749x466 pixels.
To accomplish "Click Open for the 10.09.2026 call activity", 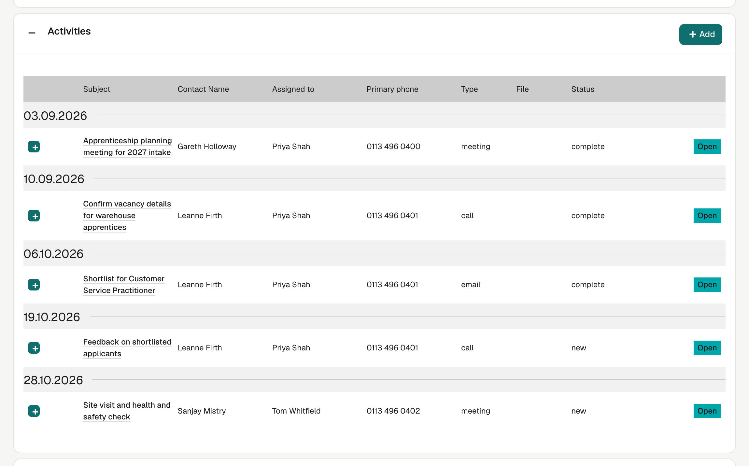I will [x=707, y=216].
